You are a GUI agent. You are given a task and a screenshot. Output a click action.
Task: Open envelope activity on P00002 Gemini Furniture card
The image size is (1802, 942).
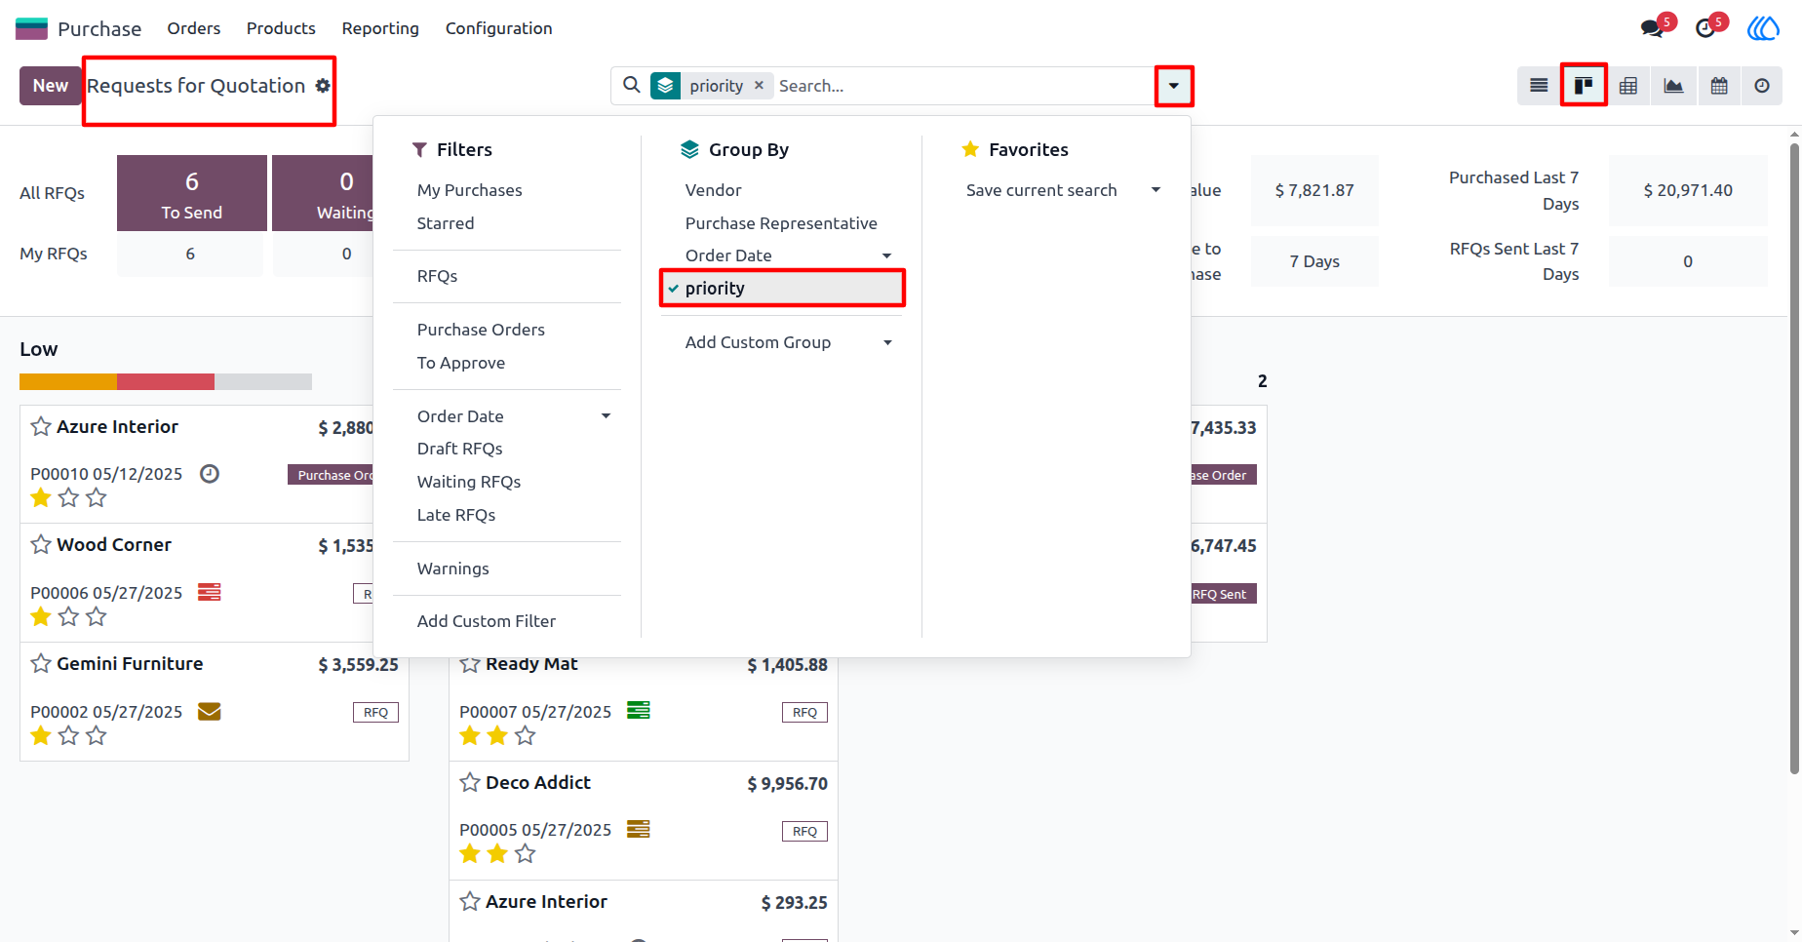point(210,712)
